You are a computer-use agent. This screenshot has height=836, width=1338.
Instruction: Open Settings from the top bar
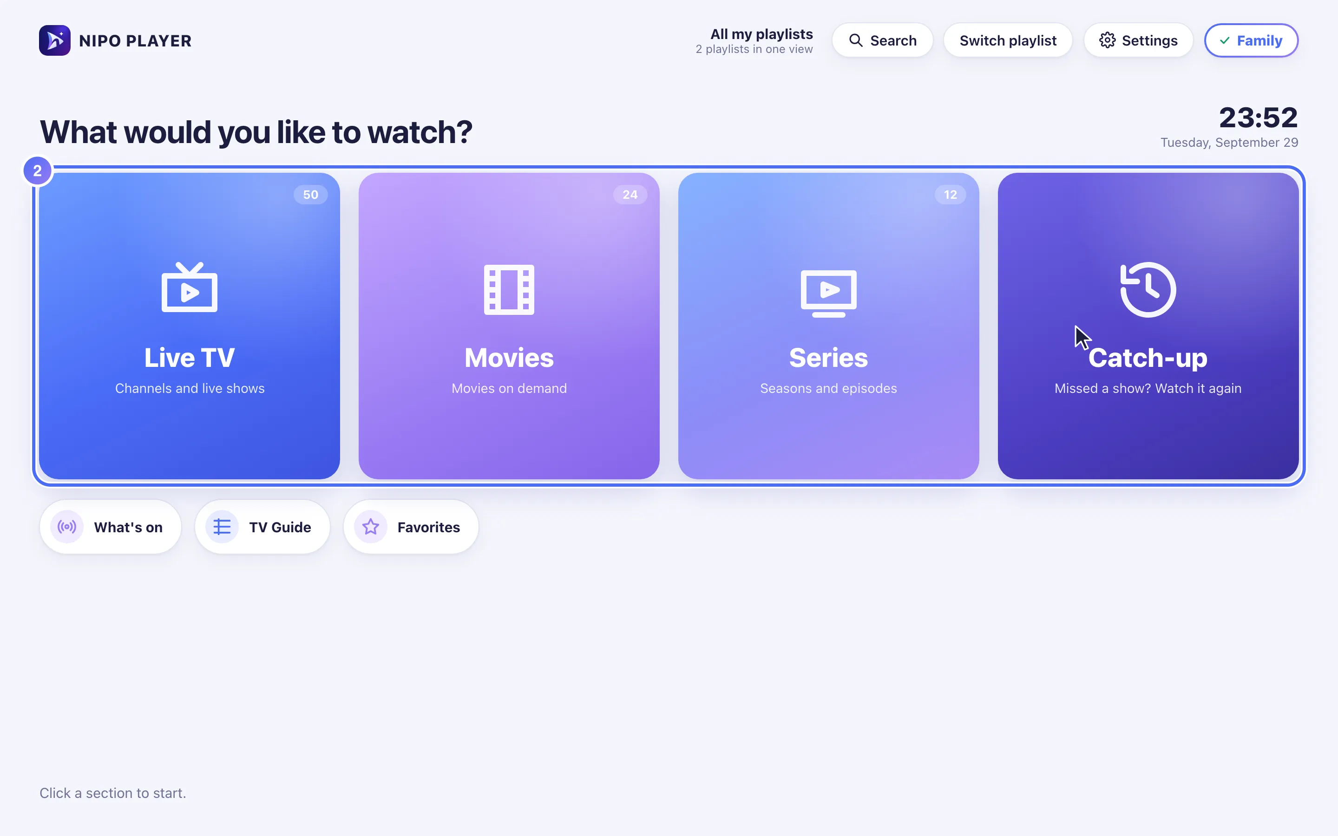coord(1138,40)
